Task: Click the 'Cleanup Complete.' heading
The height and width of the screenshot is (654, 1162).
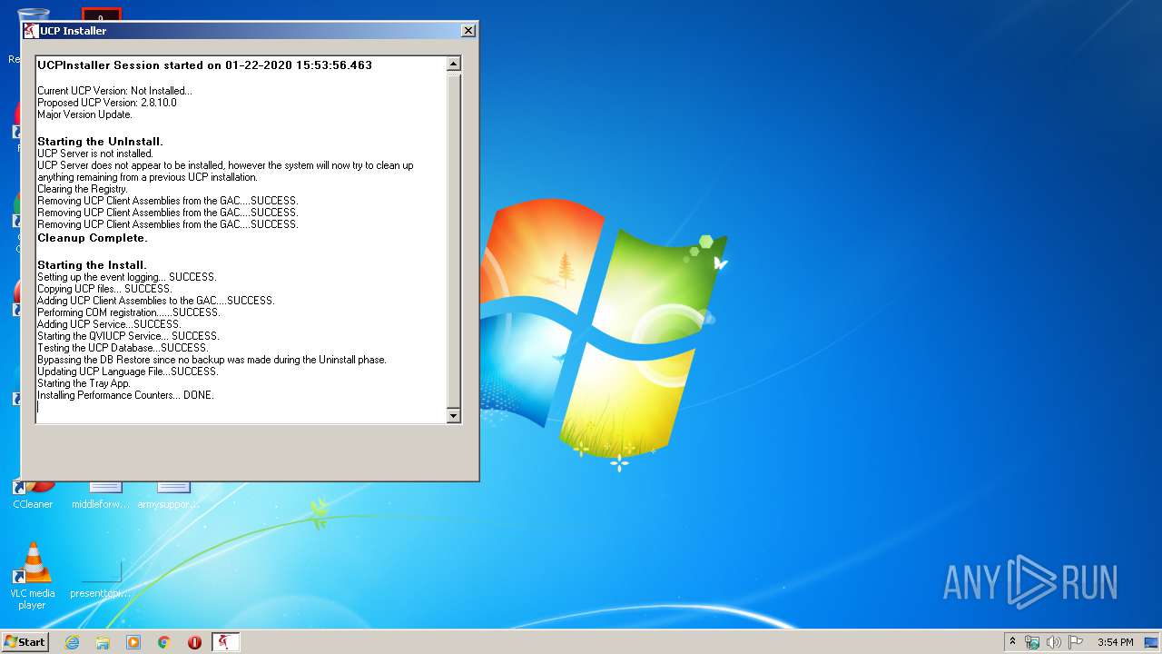Action: [92, 238]
